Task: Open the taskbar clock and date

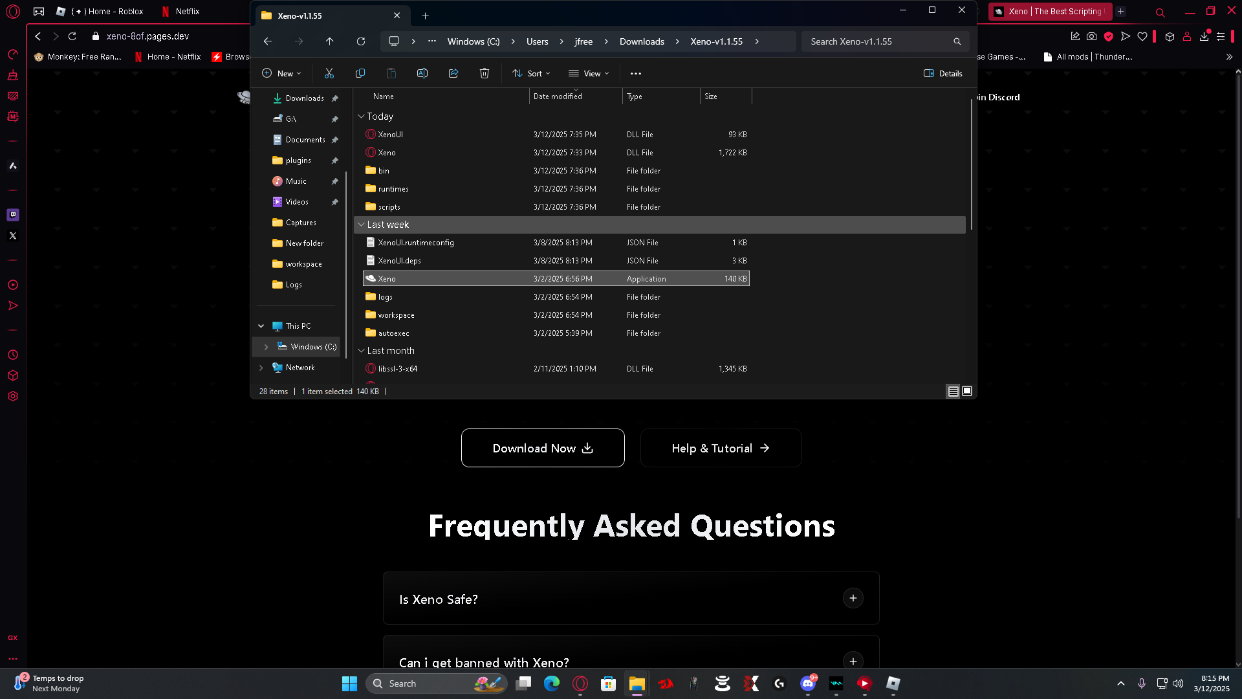Action: (x=1212, y=683)
